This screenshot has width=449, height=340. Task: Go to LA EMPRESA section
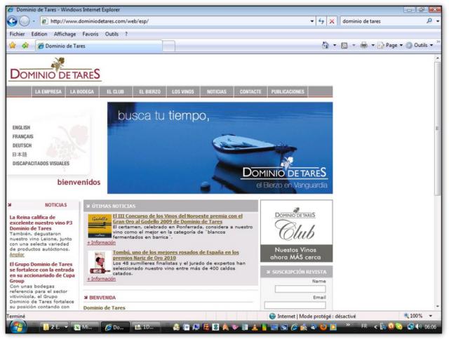tap(48, 92)
